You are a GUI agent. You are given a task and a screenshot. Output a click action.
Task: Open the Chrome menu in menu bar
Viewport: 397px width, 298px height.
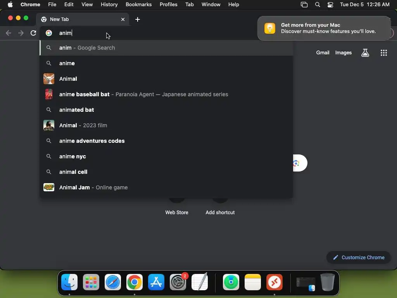(30, 5)
